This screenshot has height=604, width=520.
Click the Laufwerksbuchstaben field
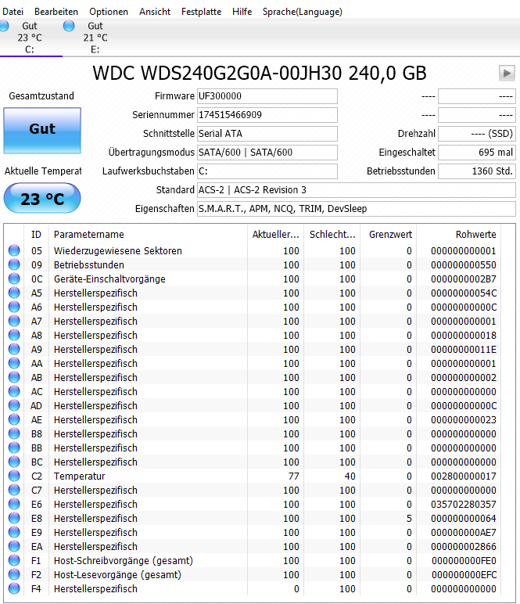coord(267,171)
